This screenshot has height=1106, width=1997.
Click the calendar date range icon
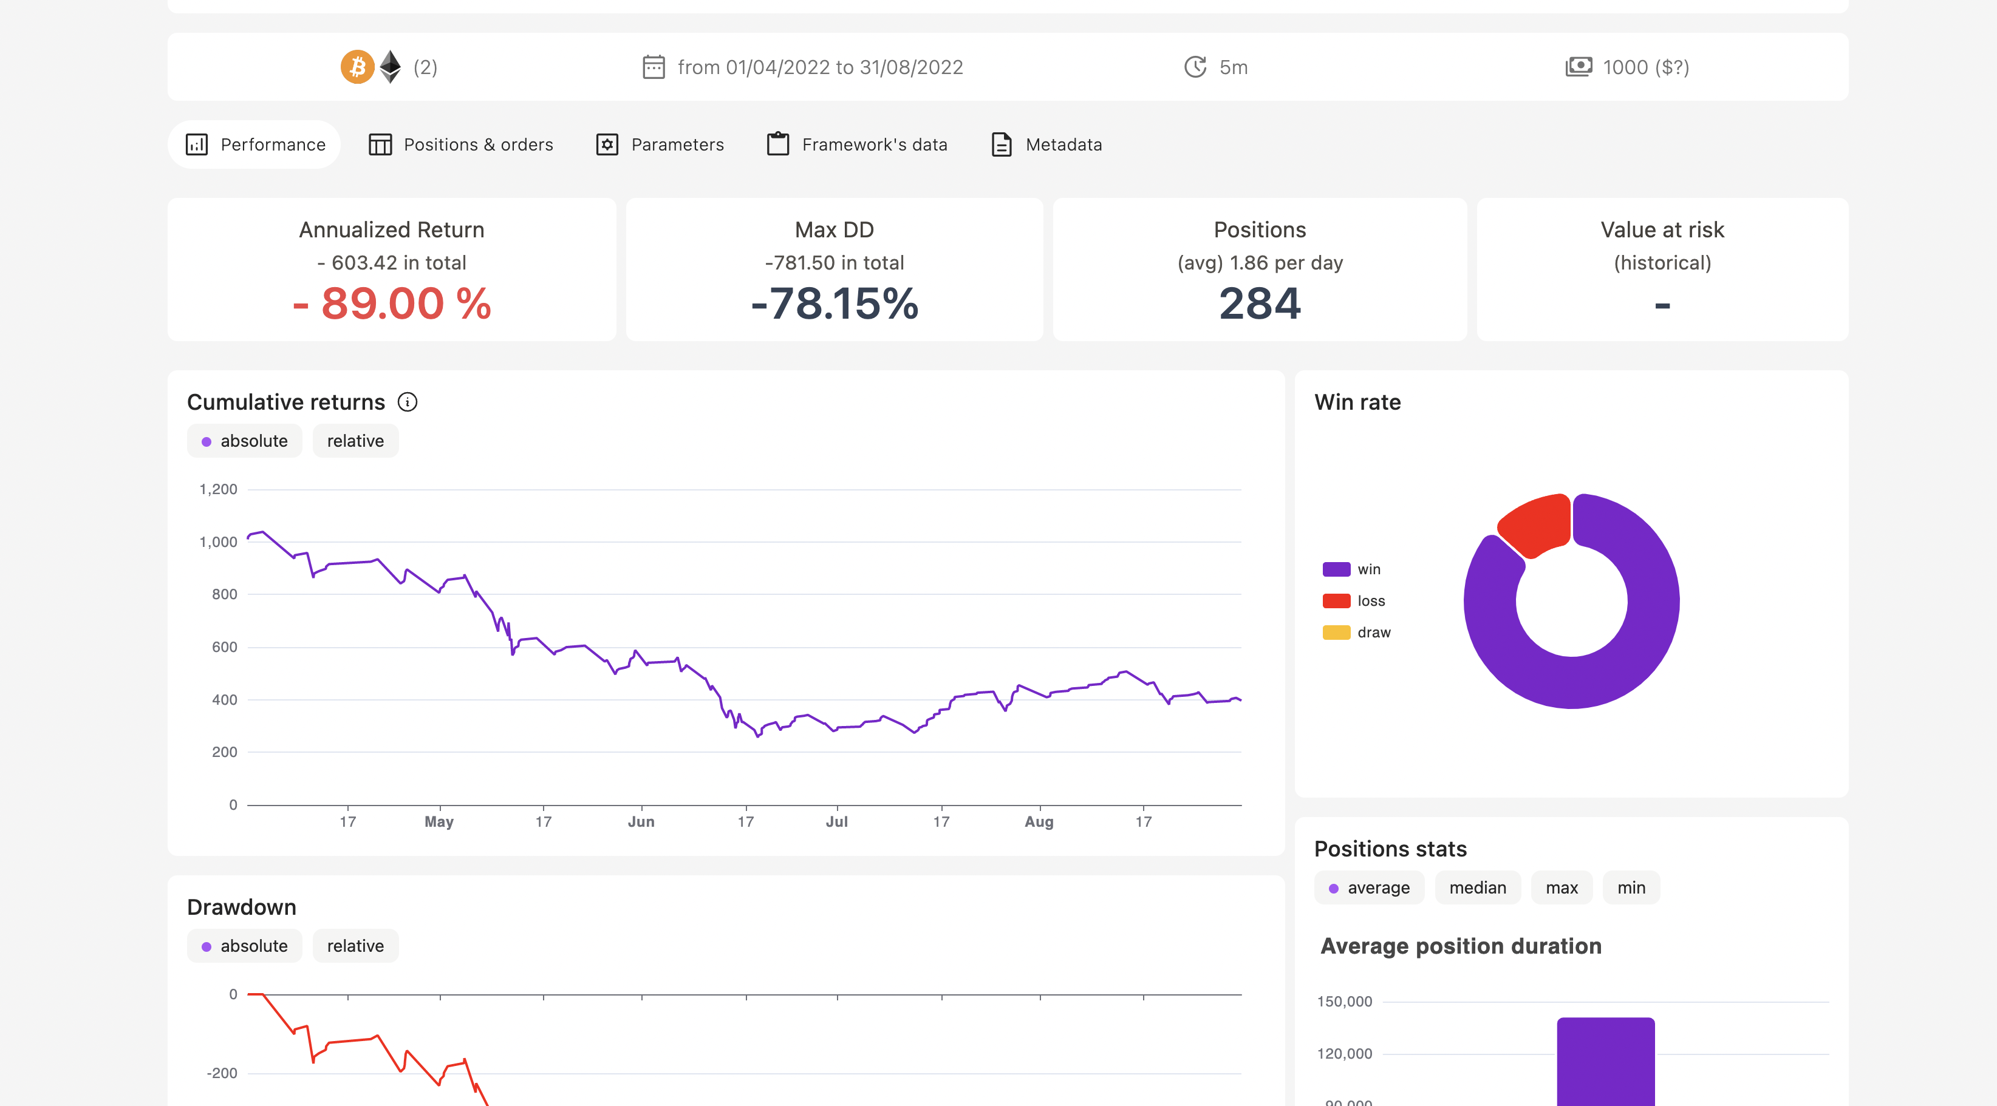point(654,67)
